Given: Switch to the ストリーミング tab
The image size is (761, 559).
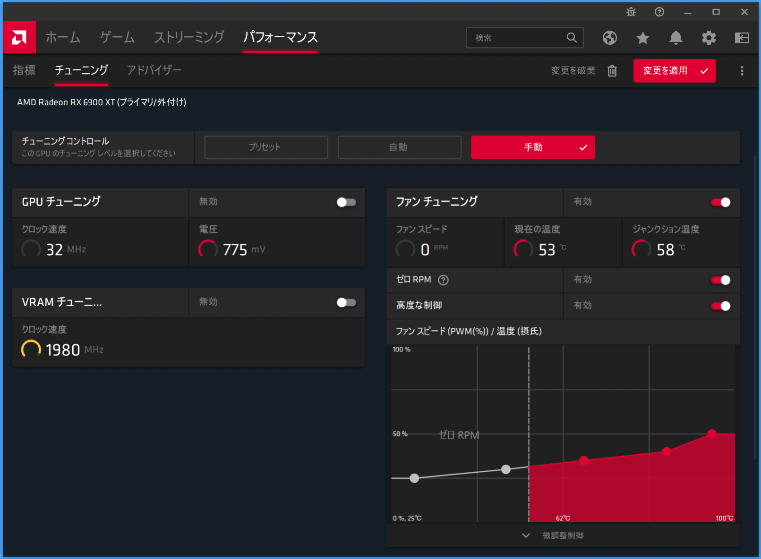Looking at the screenshot, I should point(189,37).
